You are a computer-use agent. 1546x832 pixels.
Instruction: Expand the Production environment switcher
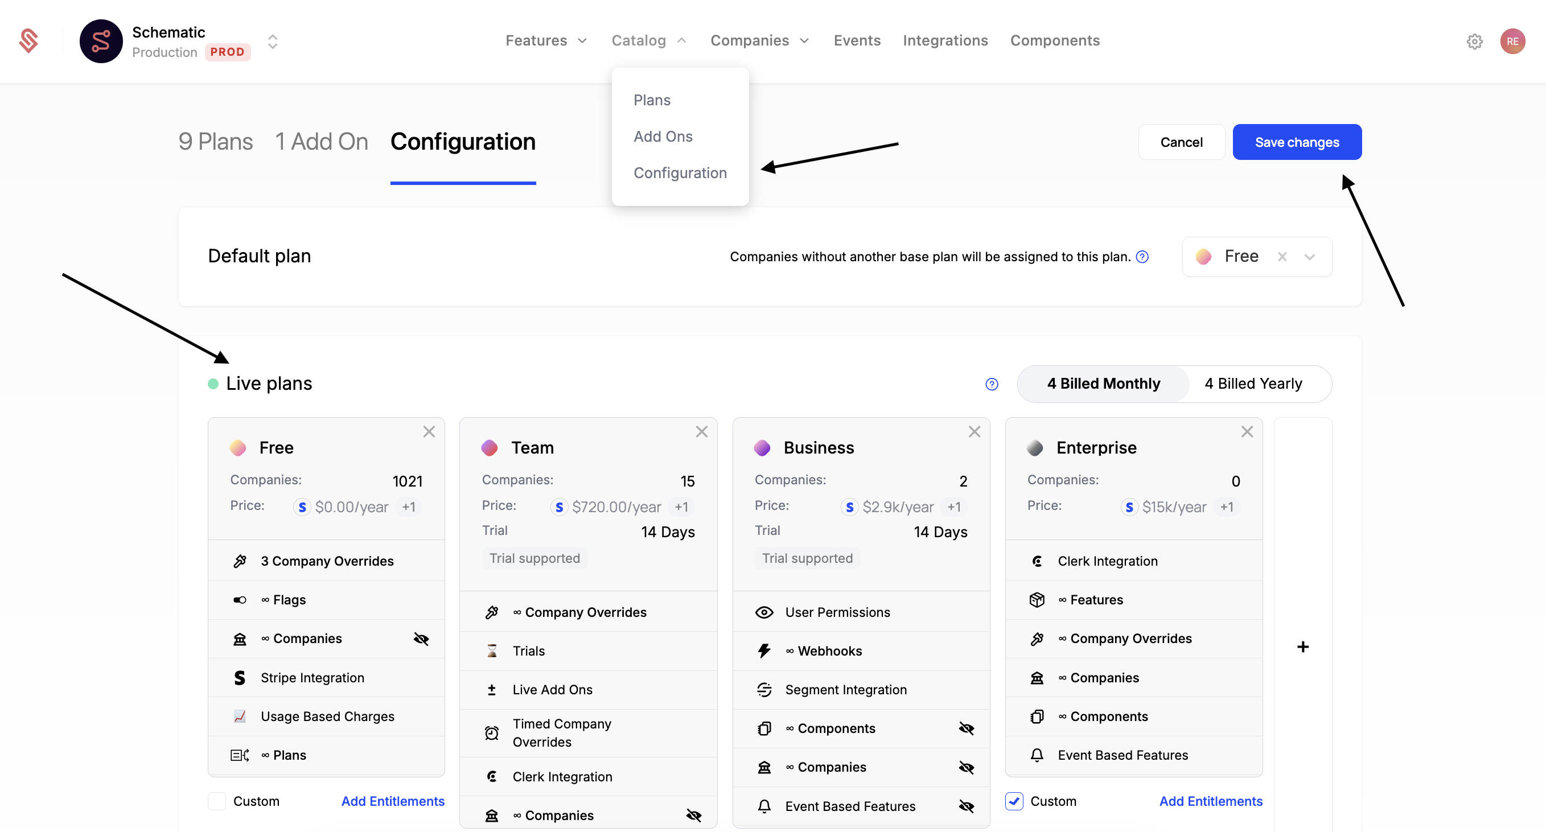coord(272,42)
